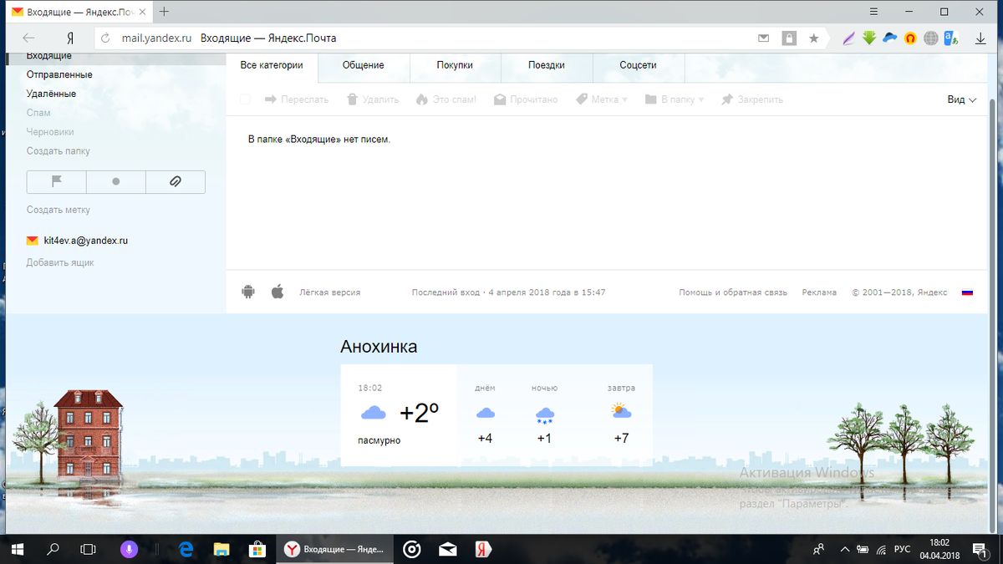Open the 'Спам' folder

tap(38, 113)
